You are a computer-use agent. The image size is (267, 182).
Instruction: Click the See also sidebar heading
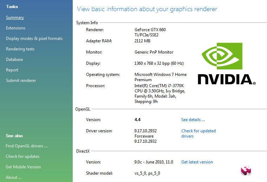[14, 136]
